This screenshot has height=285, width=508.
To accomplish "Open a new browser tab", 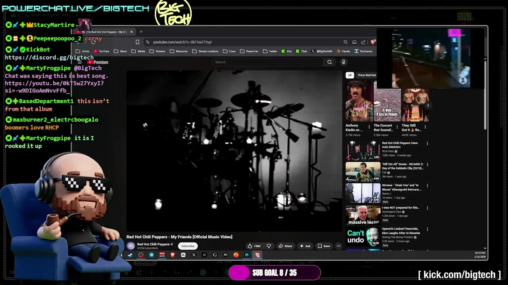I will pos(141,32).
